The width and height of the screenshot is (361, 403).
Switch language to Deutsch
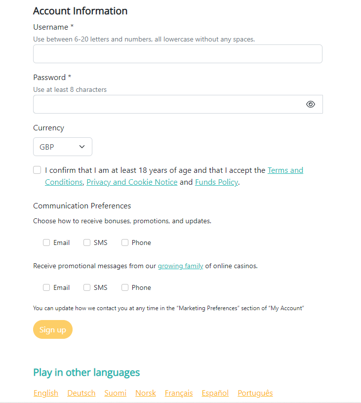click(81, 393)
